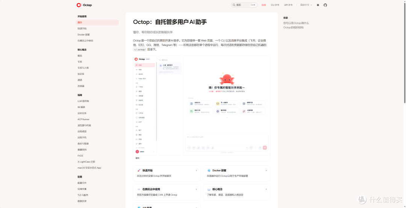Click the Docker 部署 card title
This screenshot has height=208, width=406.
click(x=219, y=170)
